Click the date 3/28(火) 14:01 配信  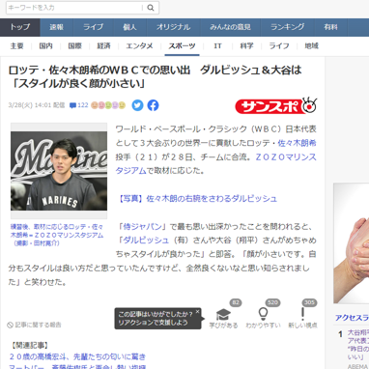[x=37, y=105]
